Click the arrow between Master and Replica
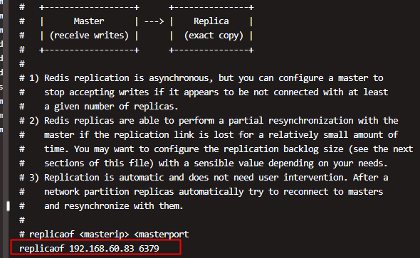Viewport: 420px width, 258px height. [154, 21]
